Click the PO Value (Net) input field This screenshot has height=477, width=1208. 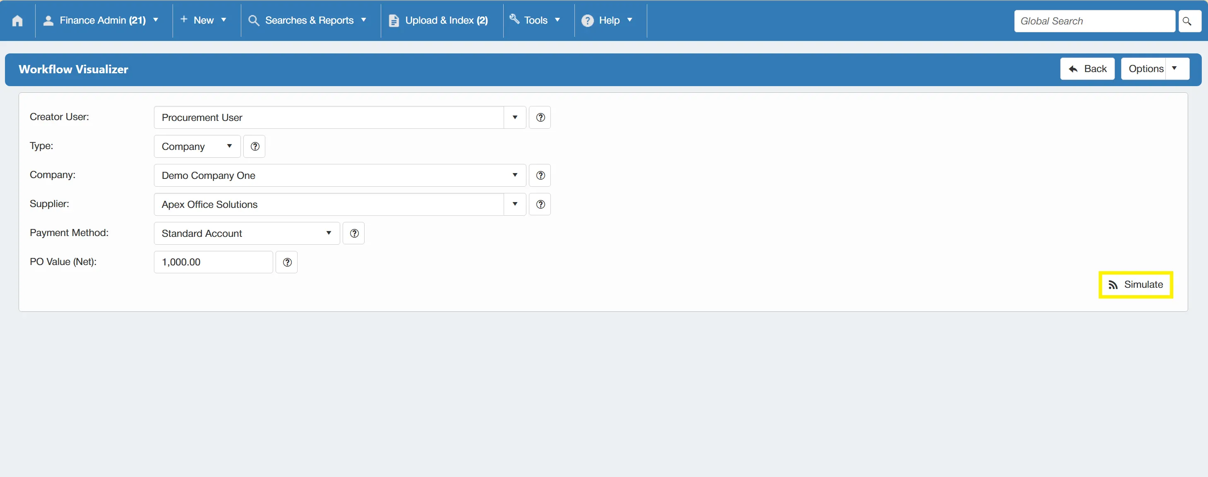[214, 262]
